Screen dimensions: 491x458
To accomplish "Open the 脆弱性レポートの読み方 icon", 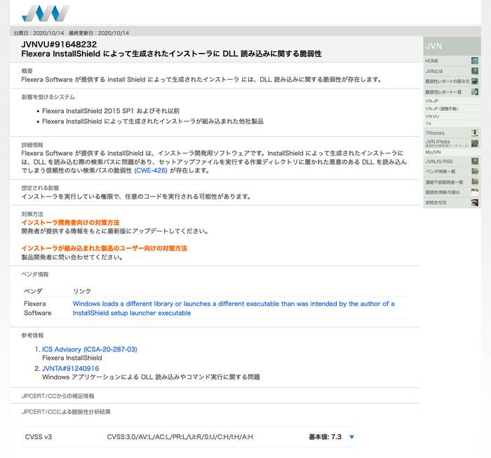I will (x=475, y=81).
